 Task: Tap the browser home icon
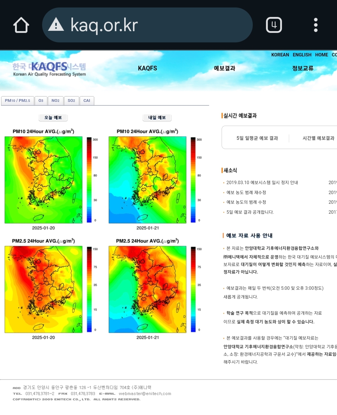pyautogui.click(x=21, y=25)
